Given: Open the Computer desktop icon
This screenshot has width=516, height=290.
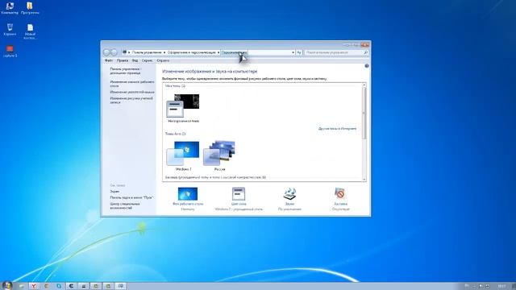Looking at the screenshot, I should (10, 8).
